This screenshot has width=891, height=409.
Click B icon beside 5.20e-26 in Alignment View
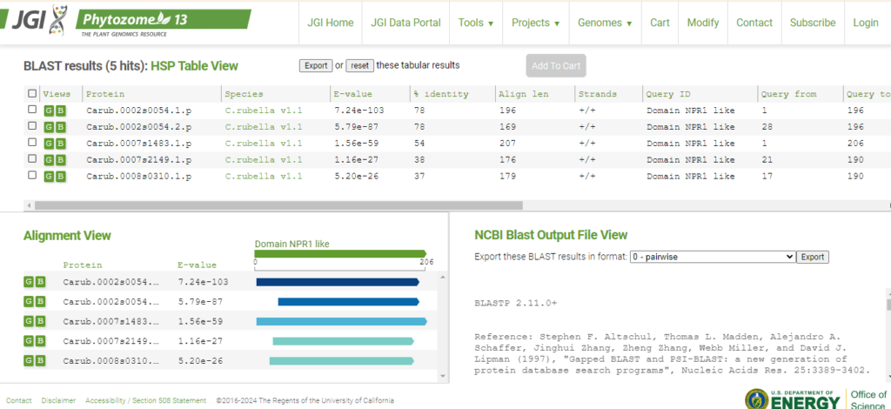40,361
